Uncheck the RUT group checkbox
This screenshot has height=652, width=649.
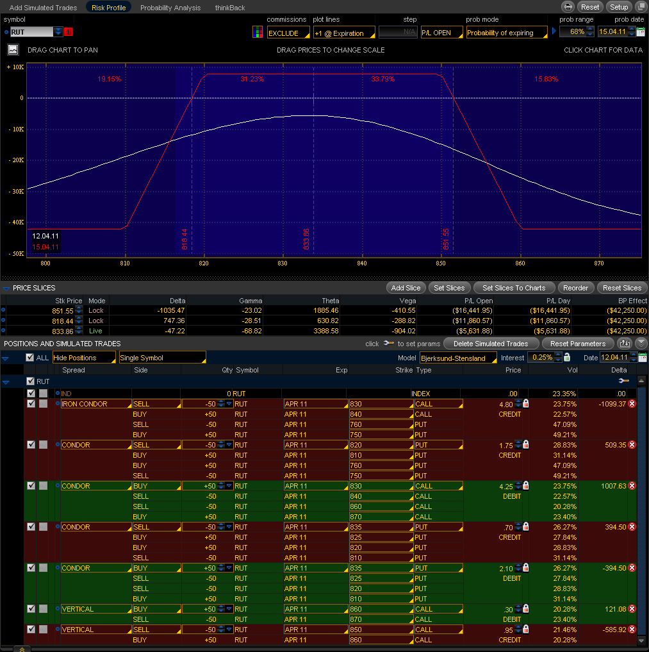tap(30, 381)
